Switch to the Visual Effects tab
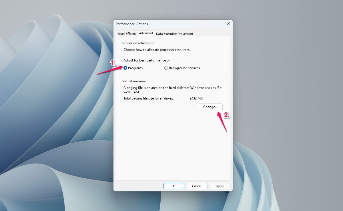The height and width of the screenshot is (211, 343). (126, 34)
